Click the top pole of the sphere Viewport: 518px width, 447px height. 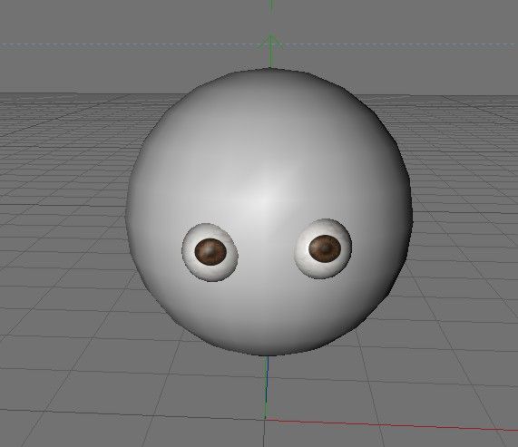(x=270, y=70)
